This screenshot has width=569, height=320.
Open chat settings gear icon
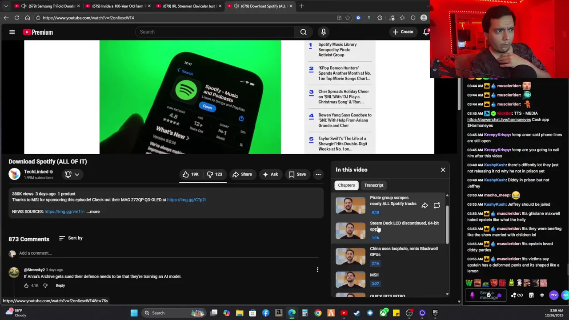click(x=542, y=295)
